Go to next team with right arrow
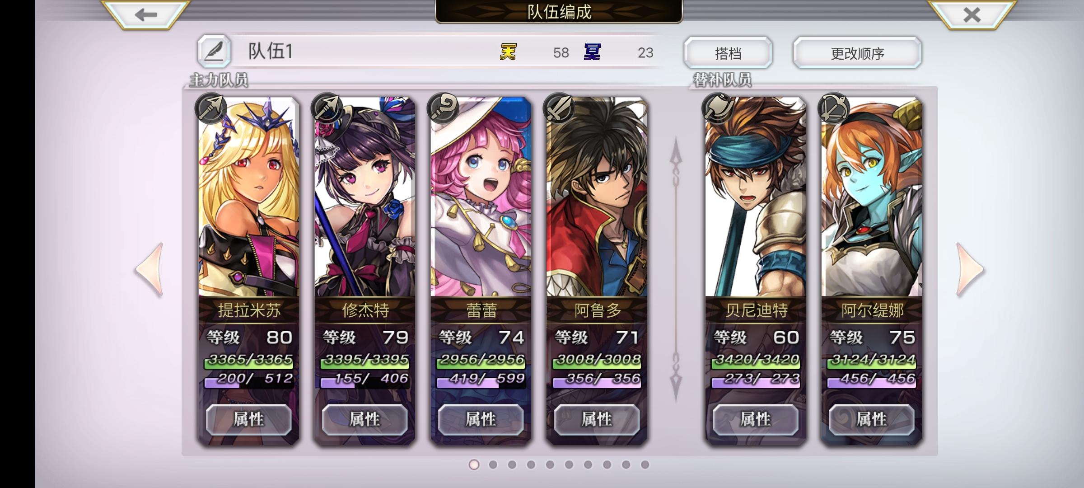Image resolution: width=1084 pixels, height=488 pixels. 969,270
